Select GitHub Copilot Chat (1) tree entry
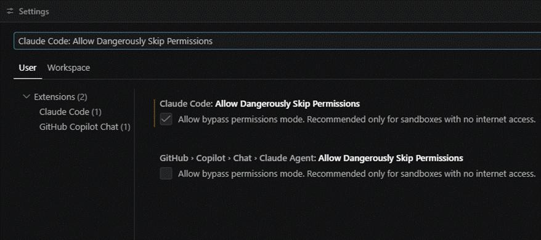The image size is (541, 240). click(85, 127)
